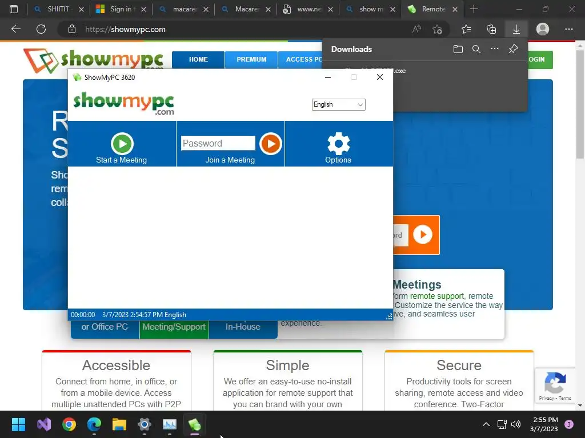585x438 pixels.
Task: Click the reCAPTCHA Privacy link
Action: [x=546, y=398]
